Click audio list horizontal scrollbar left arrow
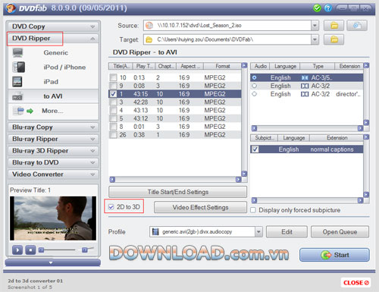379x292 pixels. [254, 128]
